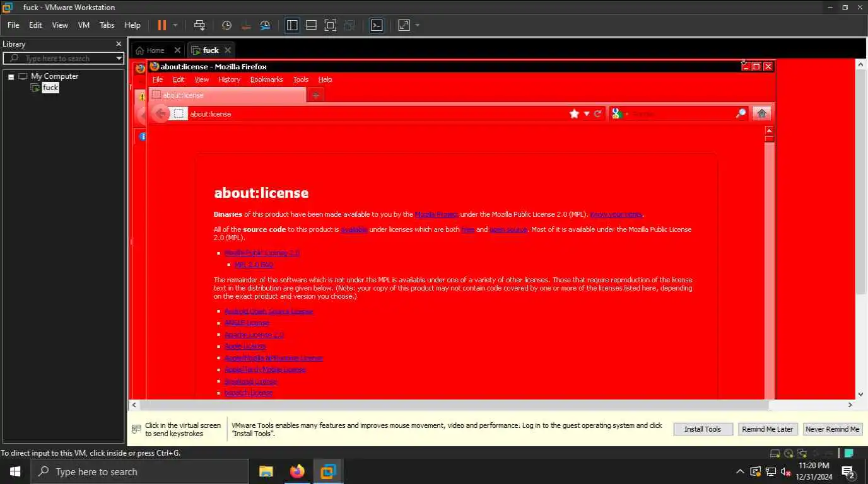Switch to Unity mode

click(349, 25)
